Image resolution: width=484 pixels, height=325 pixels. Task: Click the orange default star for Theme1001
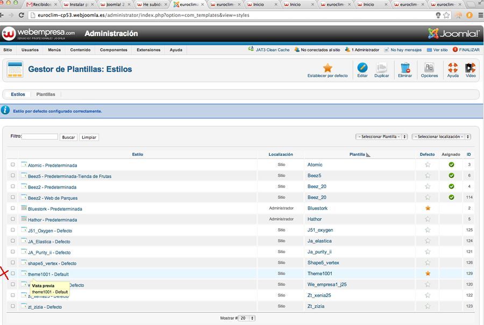pyautogui.click(x=428, y=273)
